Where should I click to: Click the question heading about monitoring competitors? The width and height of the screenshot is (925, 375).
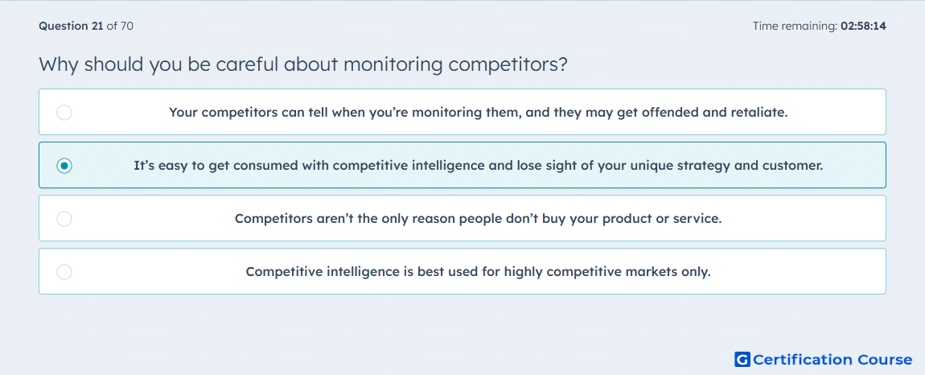pos(302,64)
